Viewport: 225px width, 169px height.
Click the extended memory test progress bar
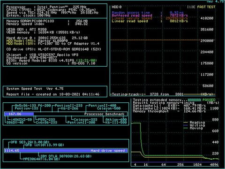(195, 100)
